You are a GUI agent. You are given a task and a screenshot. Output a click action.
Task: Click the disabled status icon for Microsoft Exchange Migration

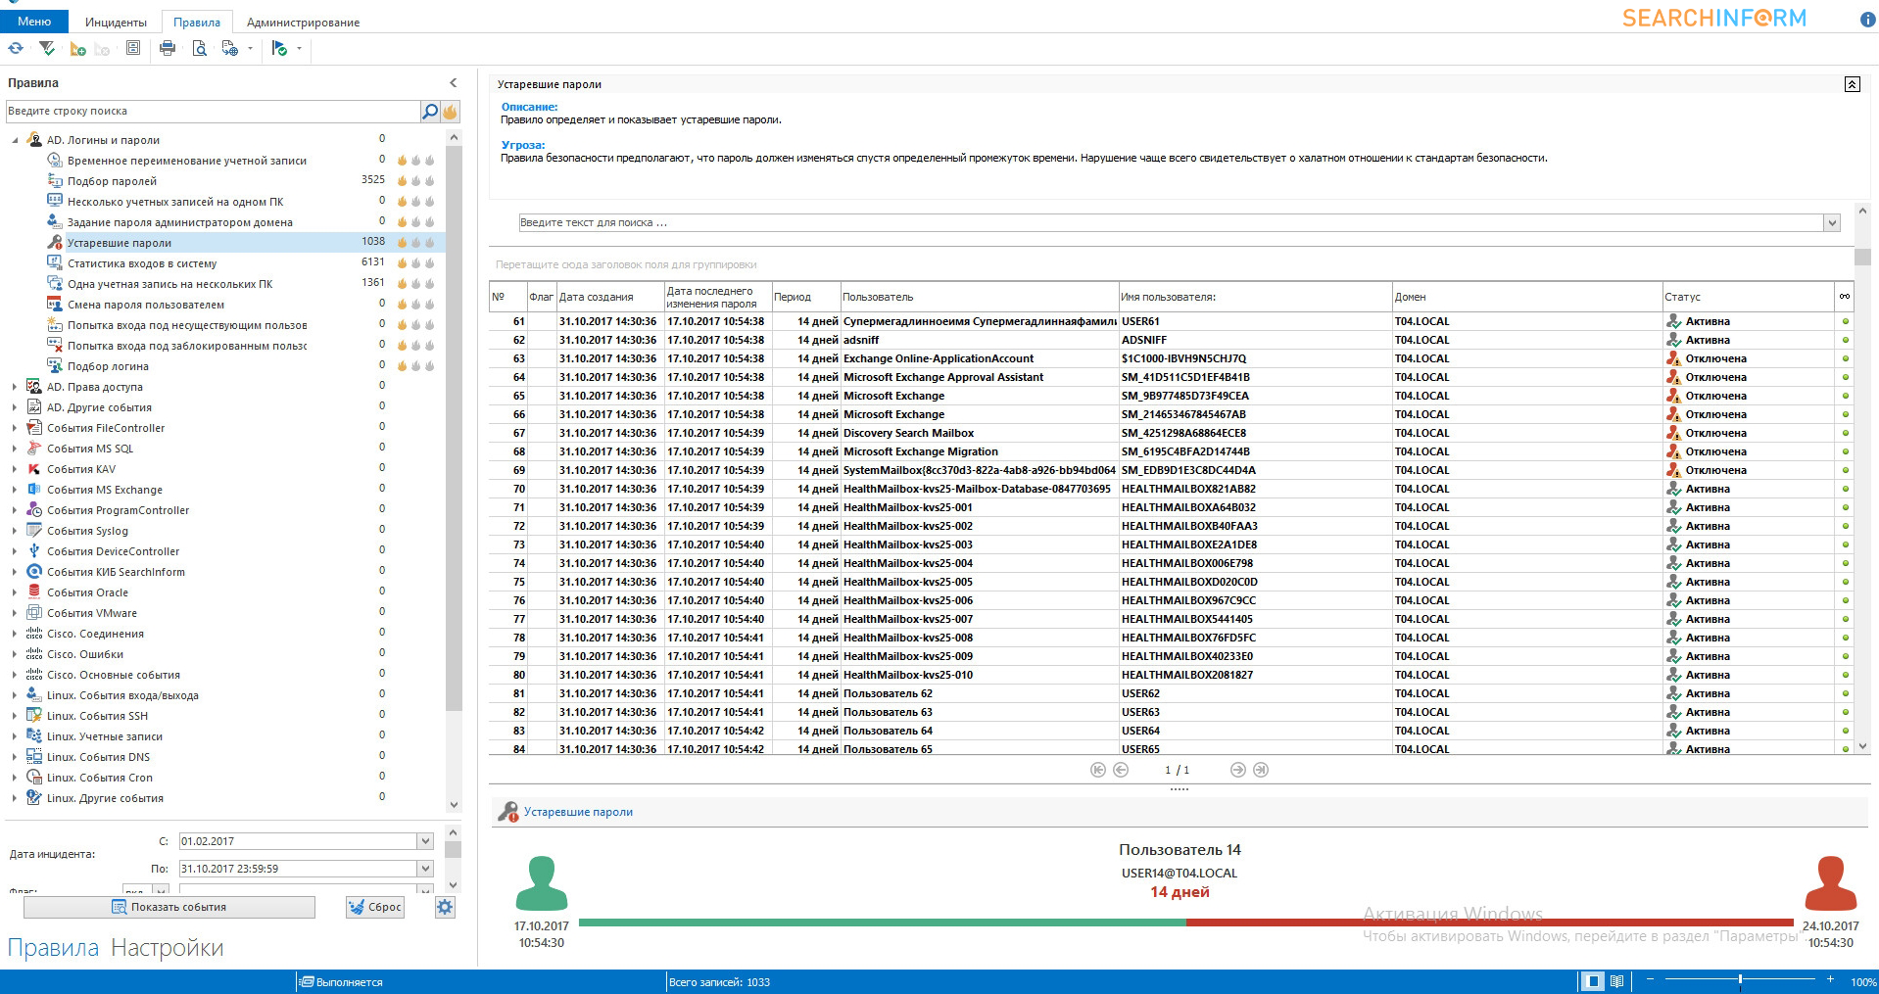click(1673, 451)
